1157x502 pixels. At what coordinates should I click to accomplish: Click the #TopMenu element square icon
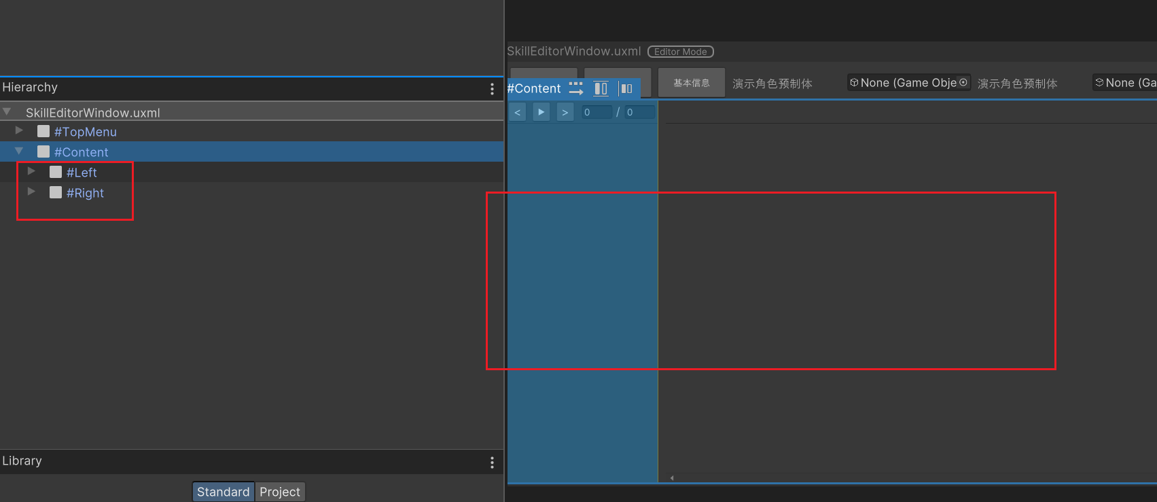(x=43, y=131)
